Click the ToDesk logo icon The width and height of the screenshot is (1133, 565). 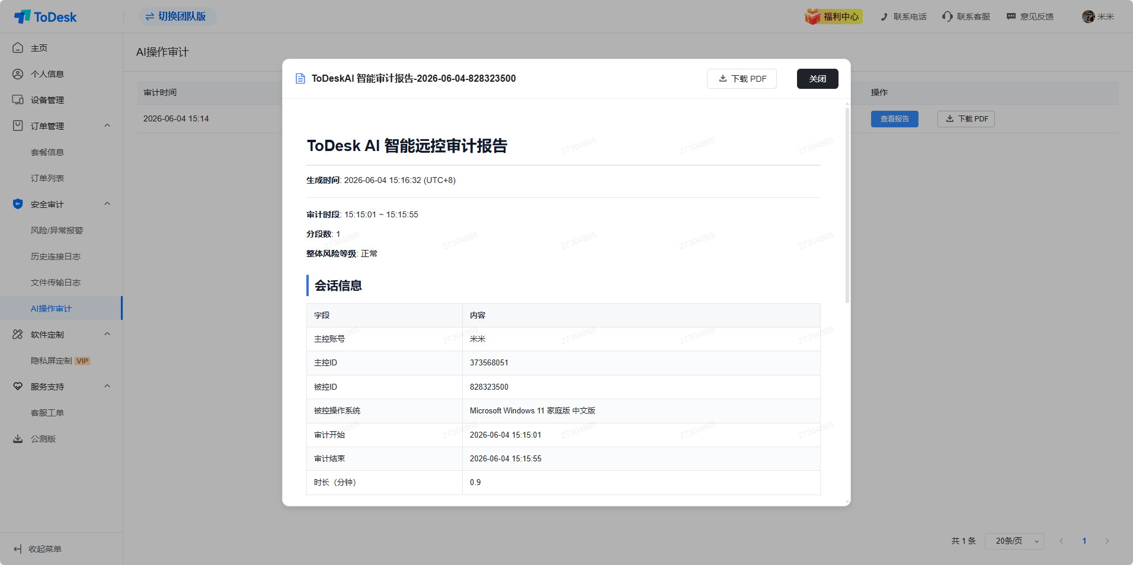tap(23, 17)
